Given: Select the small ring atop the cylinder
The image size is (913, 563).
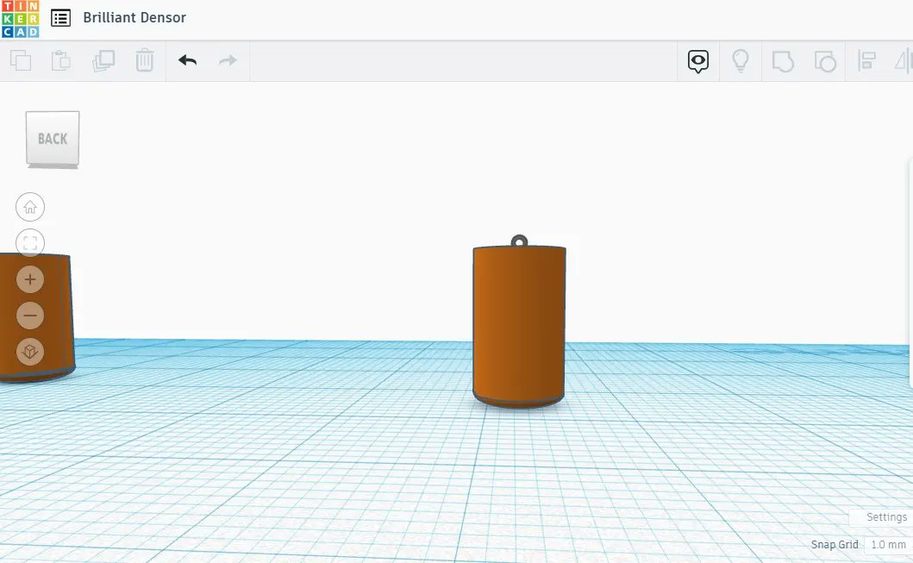Looking at the screenshot, I should 519,241.
